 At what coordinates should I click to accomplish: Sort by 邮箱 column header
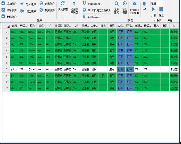(15, 26)
